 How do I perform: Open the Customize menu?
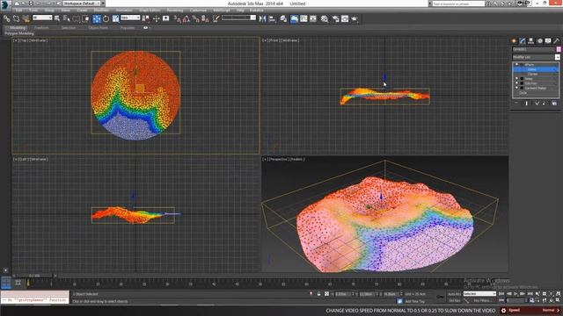pos(198,11)
